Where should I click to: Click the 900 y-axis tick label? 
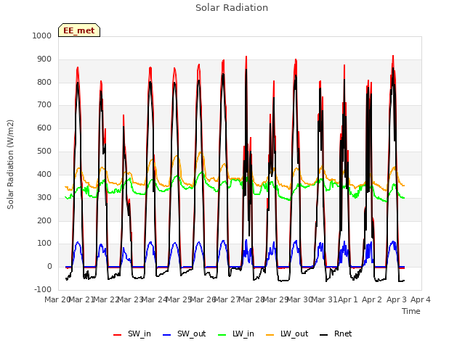click(44, 59)
